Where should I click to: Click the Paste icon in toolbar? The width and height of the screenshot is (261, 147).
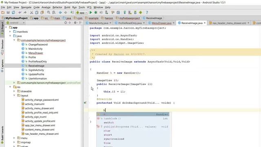42,13
